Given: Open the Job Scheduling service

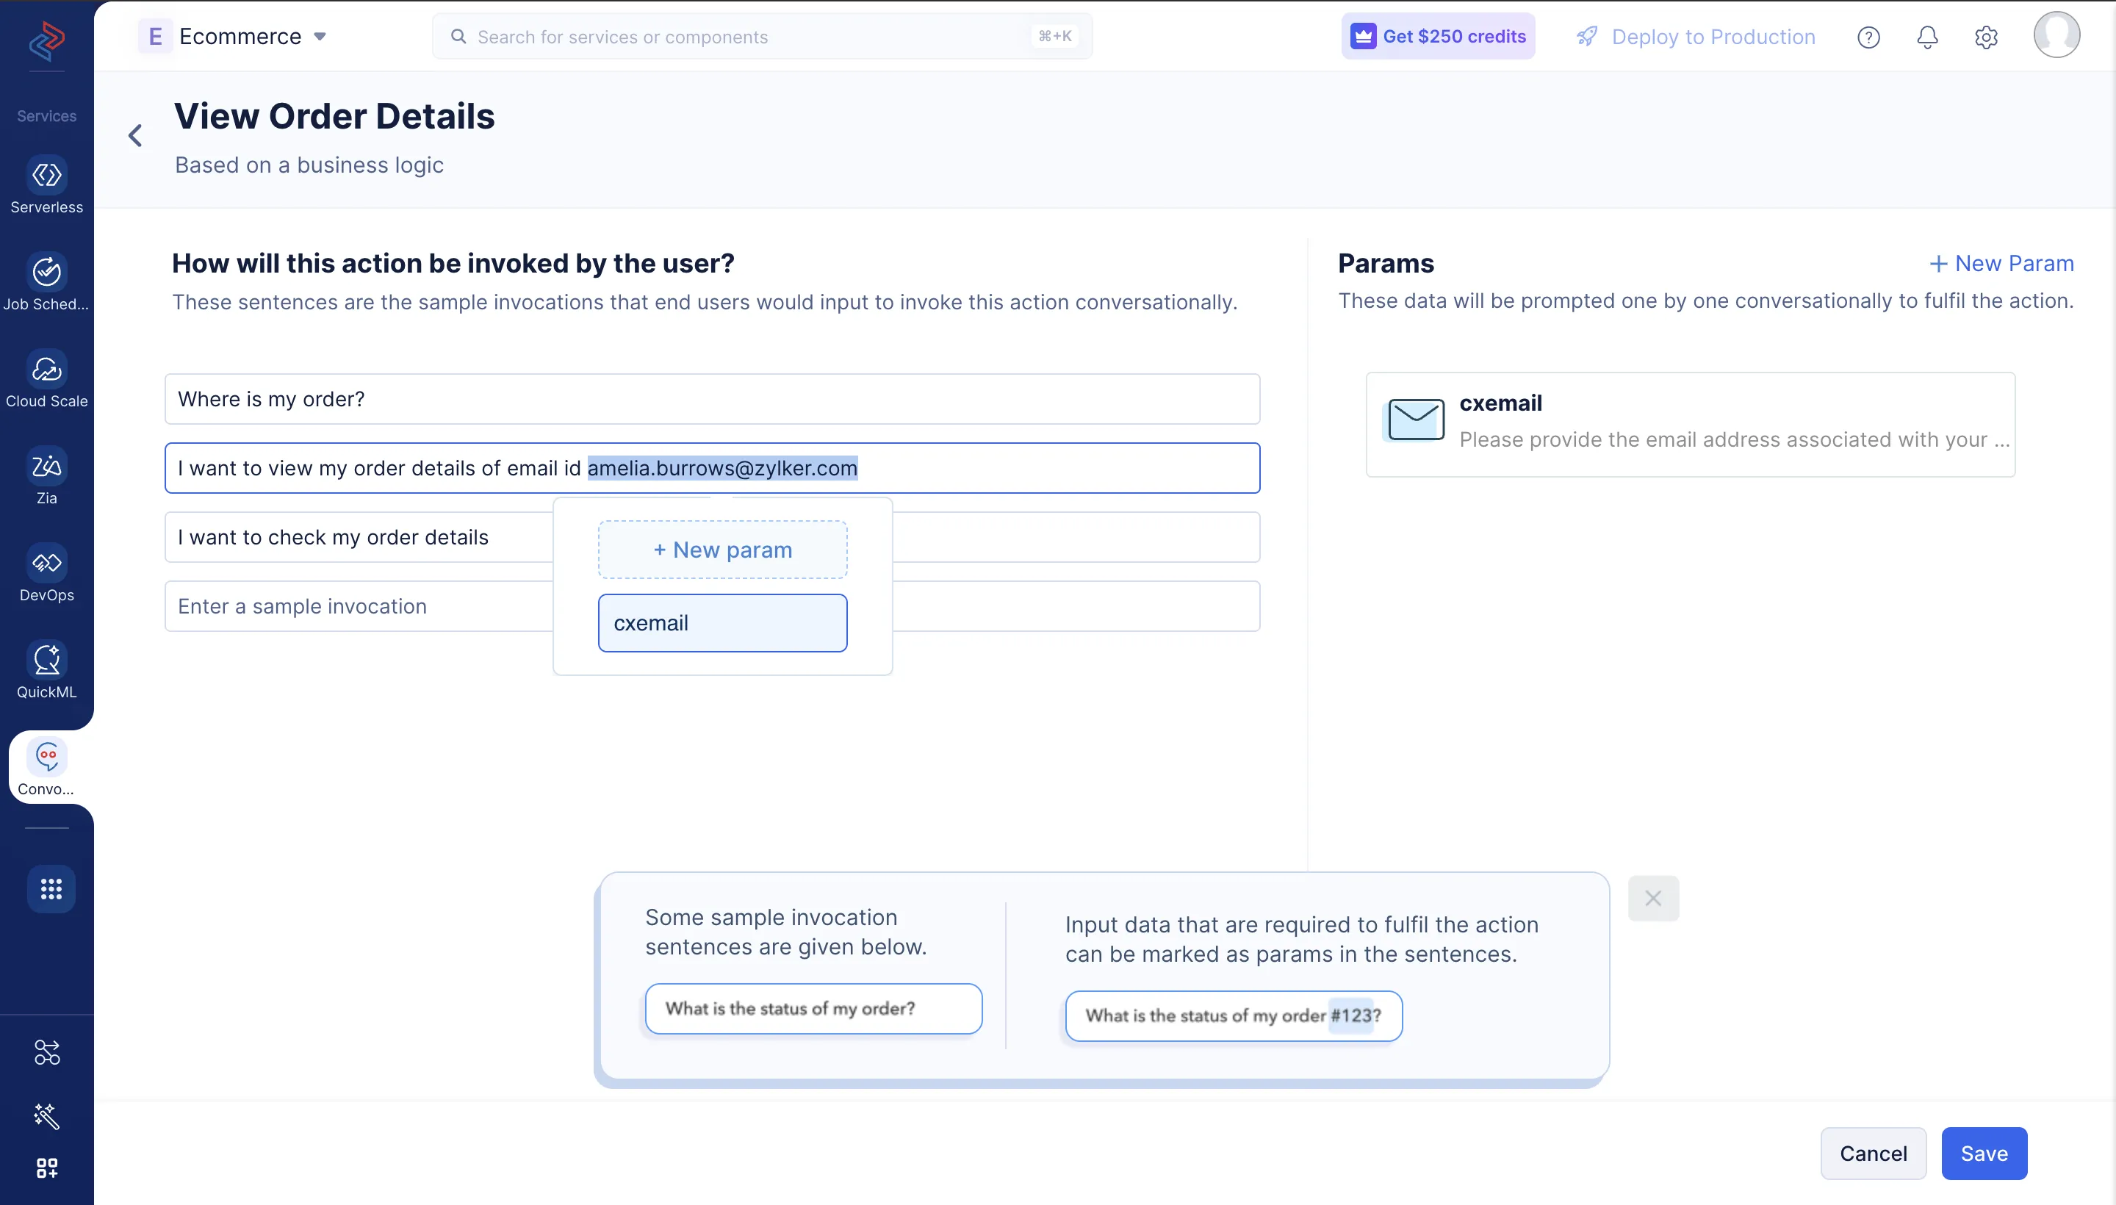Looking at the screenshot, I should [46, 281].
